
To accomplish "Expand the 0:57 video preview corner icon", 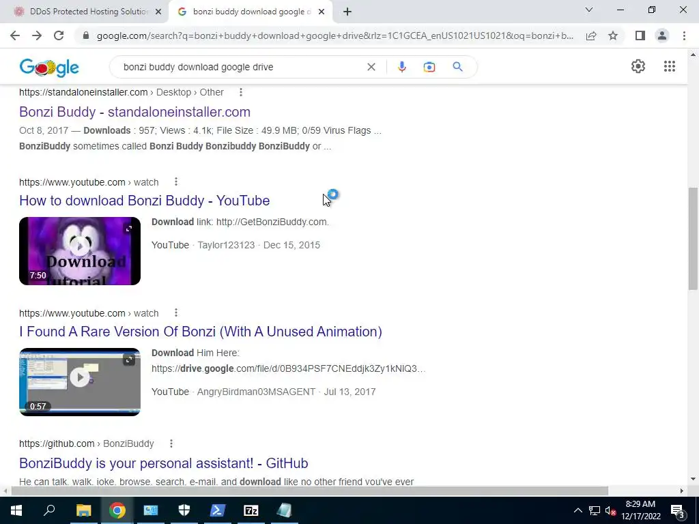I will coord(129,360).
